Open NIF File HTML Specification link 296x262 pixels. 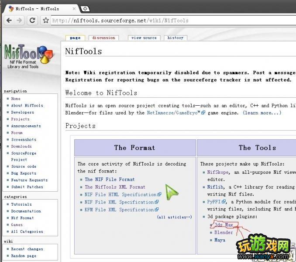[123, 194]
